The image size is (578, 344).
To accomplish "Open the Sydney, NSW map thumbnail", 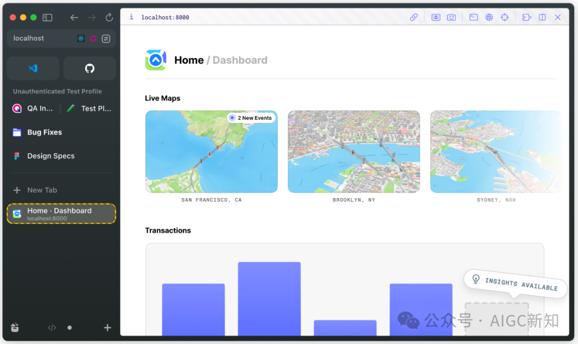I will coord(496,152).
